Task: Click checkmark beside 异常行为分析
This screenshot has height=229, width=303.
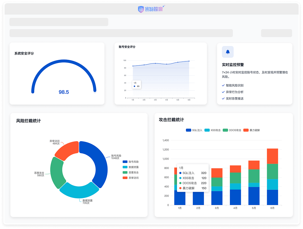Action: (223, 92)
